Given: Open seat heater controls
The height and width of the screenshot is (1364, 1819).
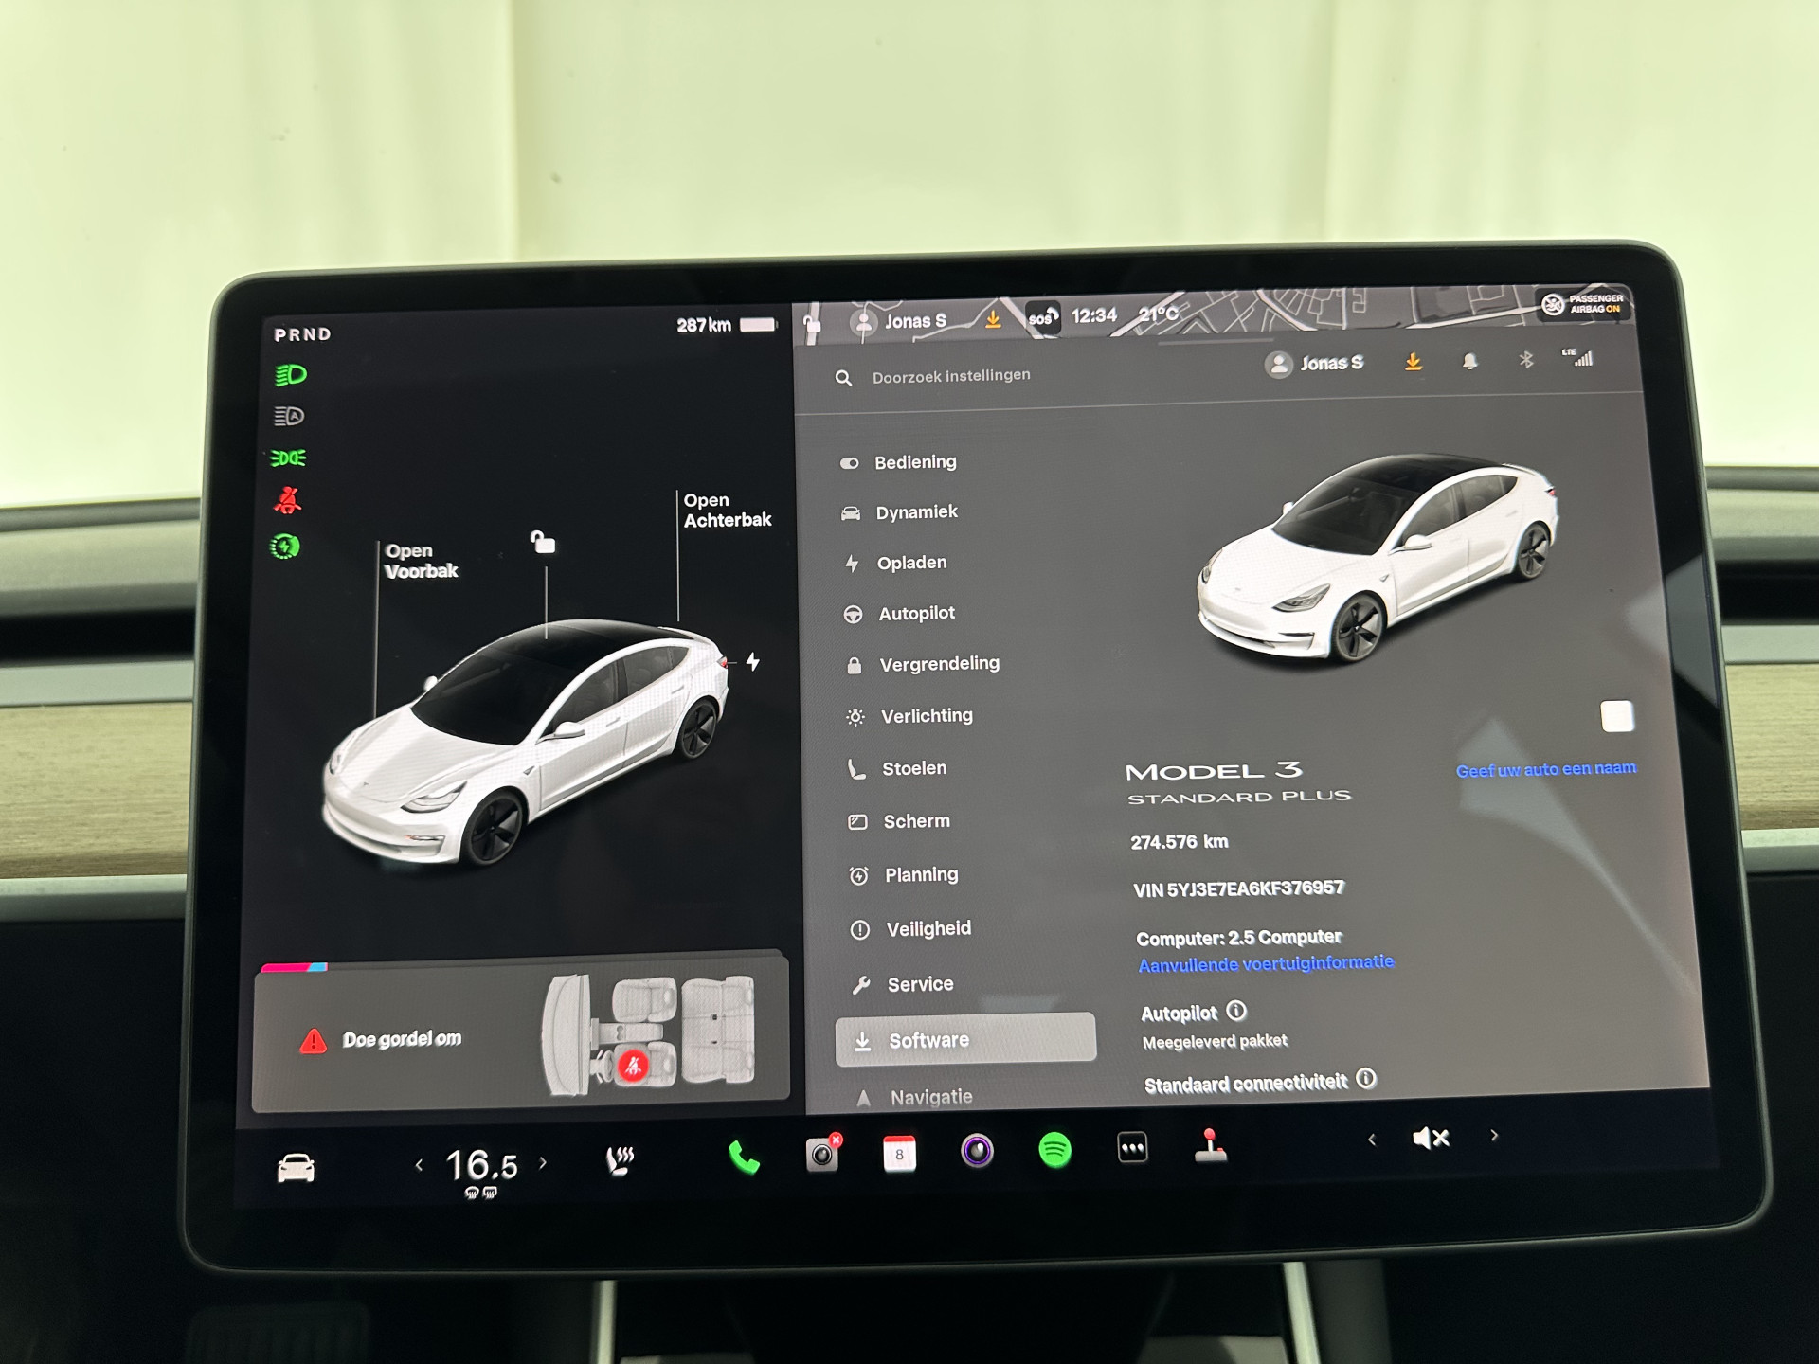Looking at the screenshot, I should point(620,1160).
